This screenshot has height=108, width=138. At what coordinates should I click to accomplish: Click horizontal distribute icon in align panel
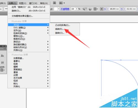point(2,62)
